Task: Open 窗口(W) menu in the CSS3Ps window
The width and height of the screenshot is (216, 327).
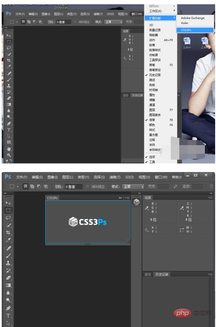Action: [161, 177]
